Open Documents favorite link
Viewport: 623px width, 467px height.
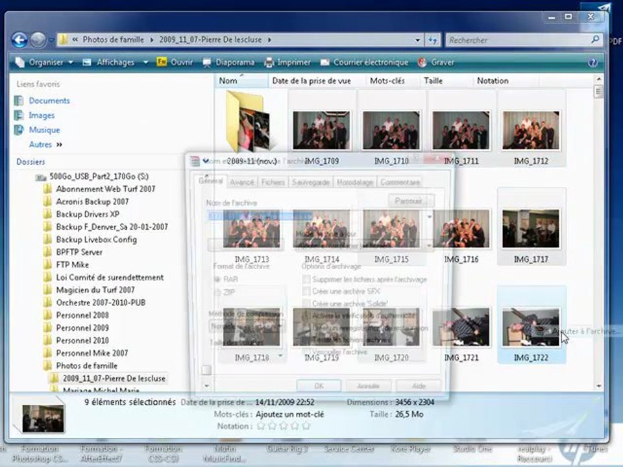tap(49, 101)
